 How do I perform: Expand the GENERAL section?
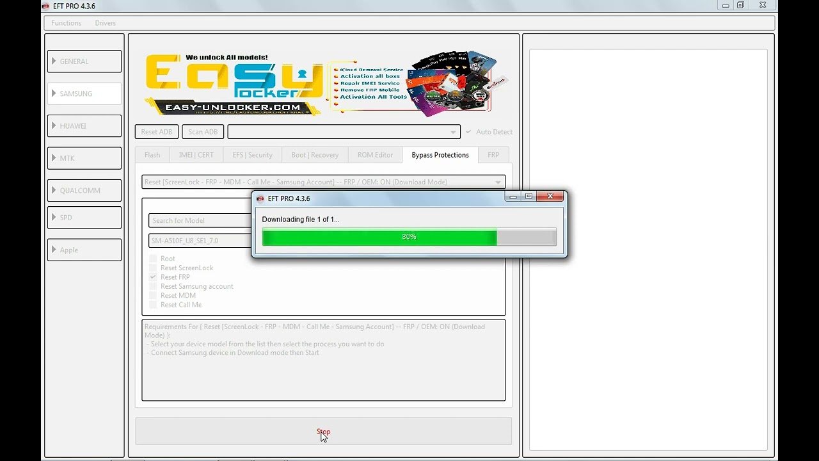tap(84, 61)
